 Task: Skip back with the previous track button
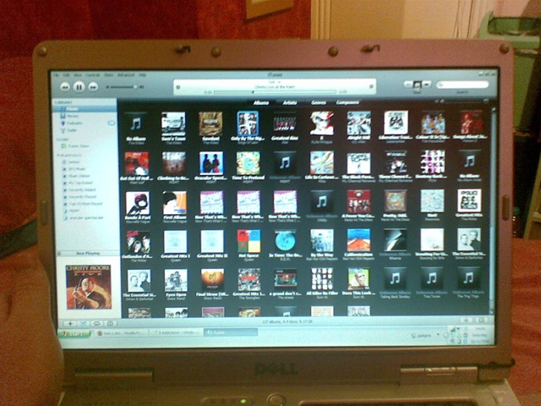(x=65, y=87)
